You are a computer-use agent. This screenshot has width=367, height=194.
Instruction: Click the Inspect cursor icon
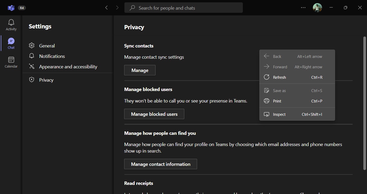[x=266, y=114]
